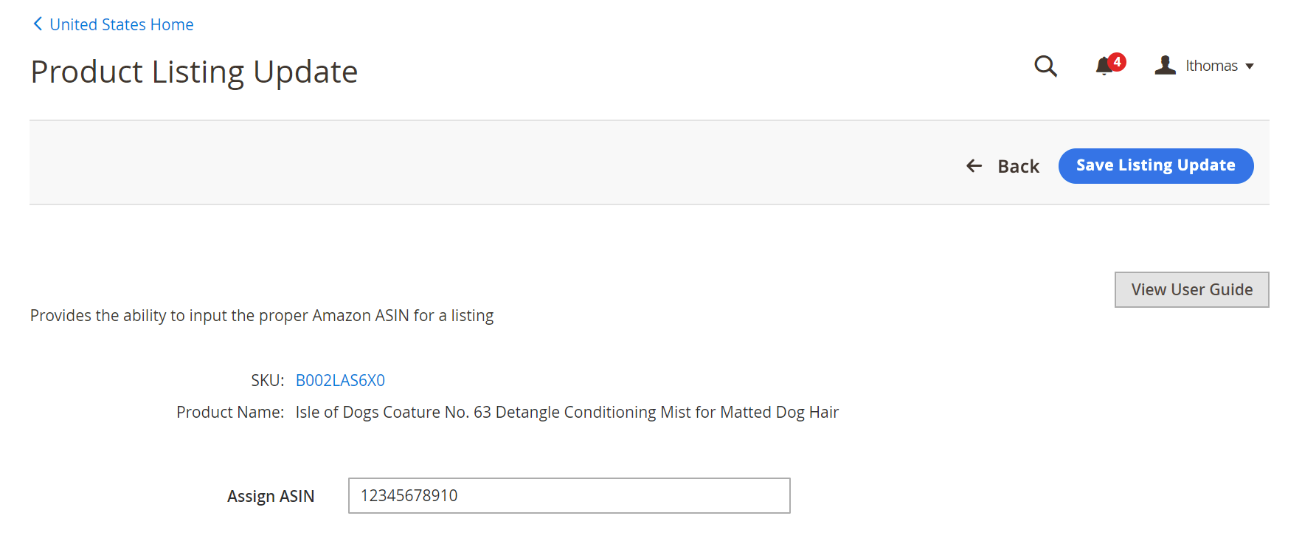1302x558 pixels.
Task: Click the SKU field label
Action: pyautogui.click(x=267, y=380)
